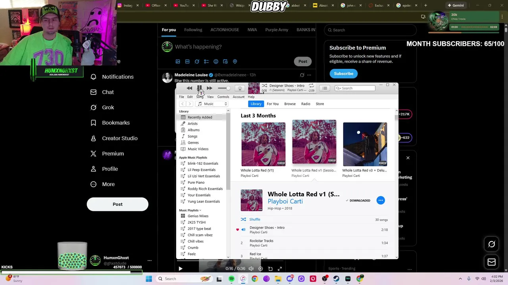
Task: Add poll icon in X composer
Action: pos(206,61)
